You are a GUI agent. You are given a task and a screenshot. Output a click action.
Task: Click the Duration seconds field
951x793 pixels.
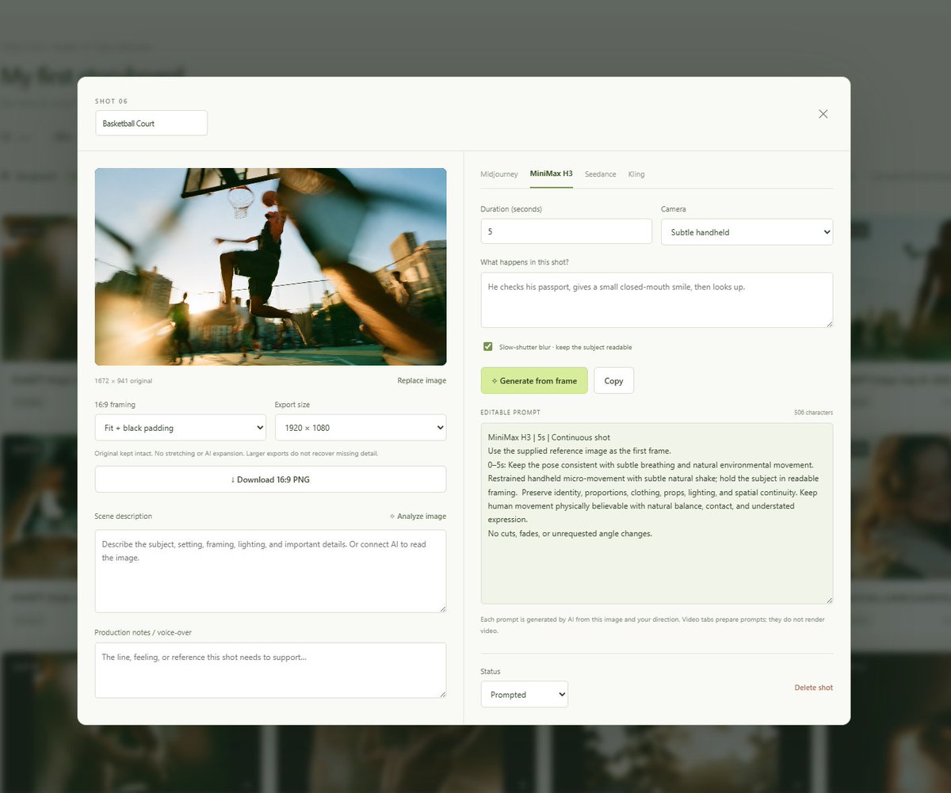(x=566, y=231)
